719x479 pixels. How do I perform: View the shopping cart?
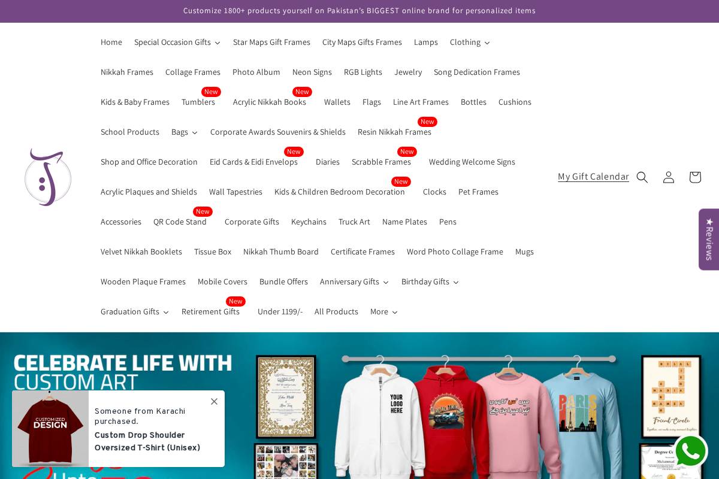click(x=694, y=177)
